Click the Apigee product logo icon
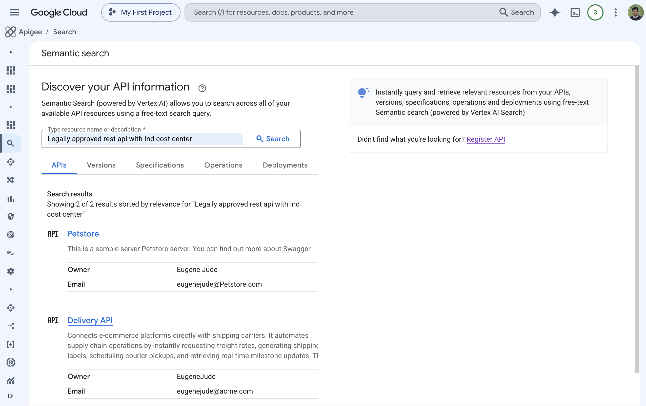The image size is (646, 406). pyautogui.click(x=10, y=32)
